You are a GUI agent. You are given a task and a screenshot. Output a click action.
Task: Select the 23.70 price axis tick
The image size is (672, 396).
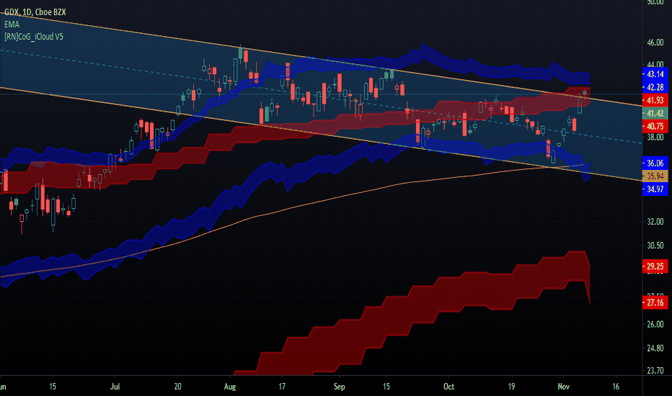[655, 371]
